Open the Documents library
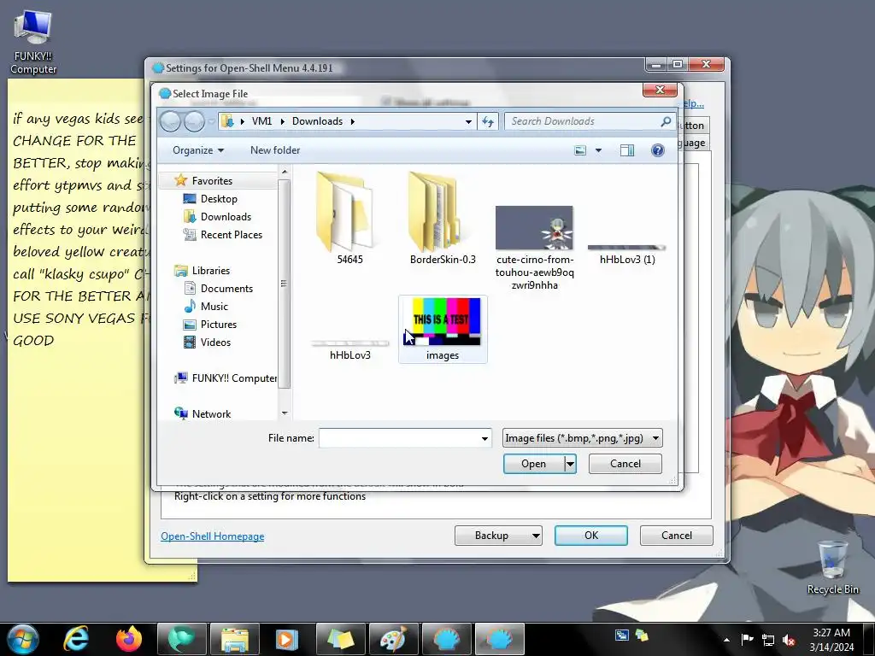875x656 pixels. [226, 289]
